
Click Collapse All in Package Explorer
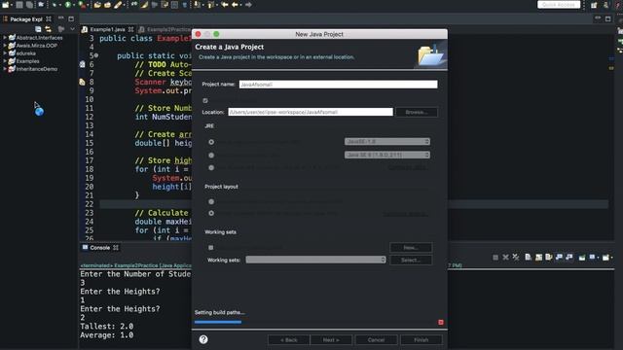(x=38, y=29)
